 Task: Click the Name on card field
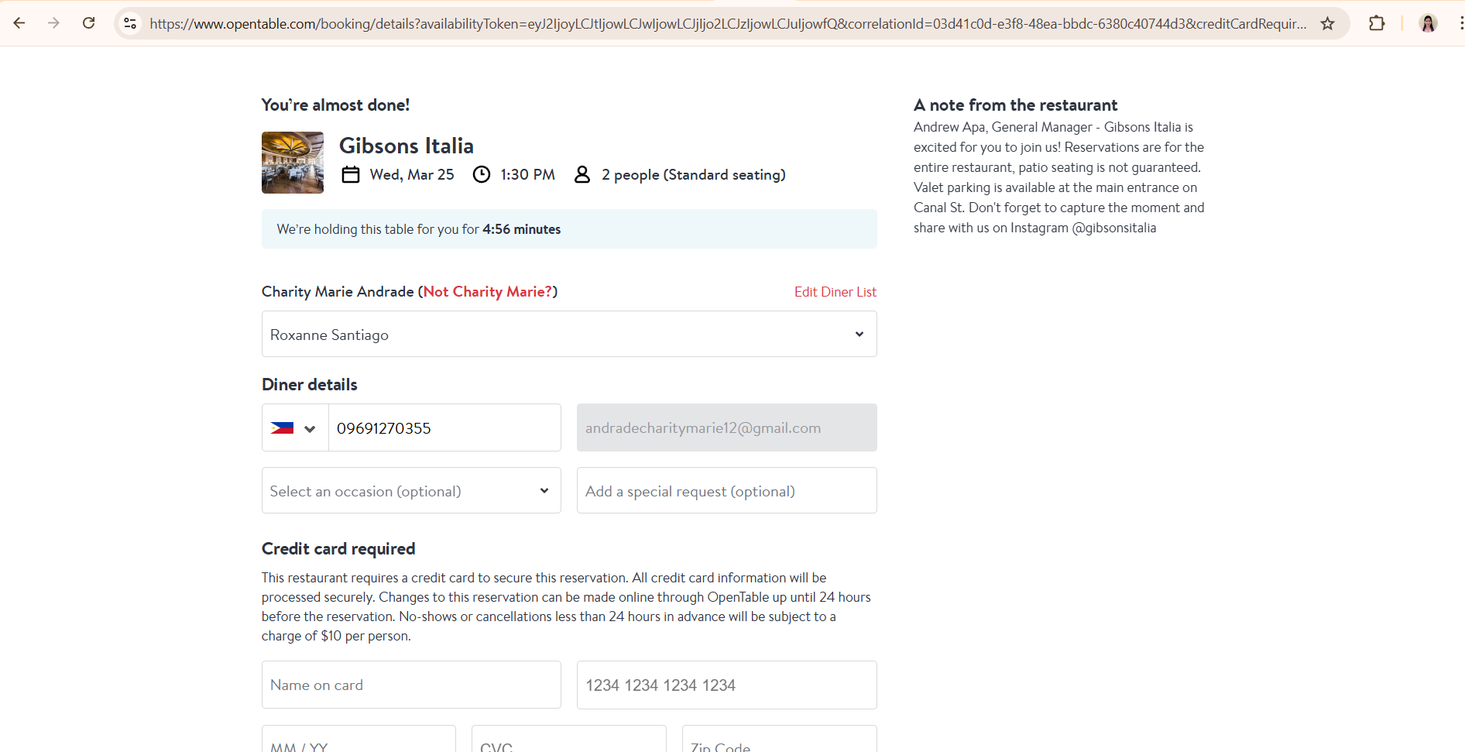[411, 685]
